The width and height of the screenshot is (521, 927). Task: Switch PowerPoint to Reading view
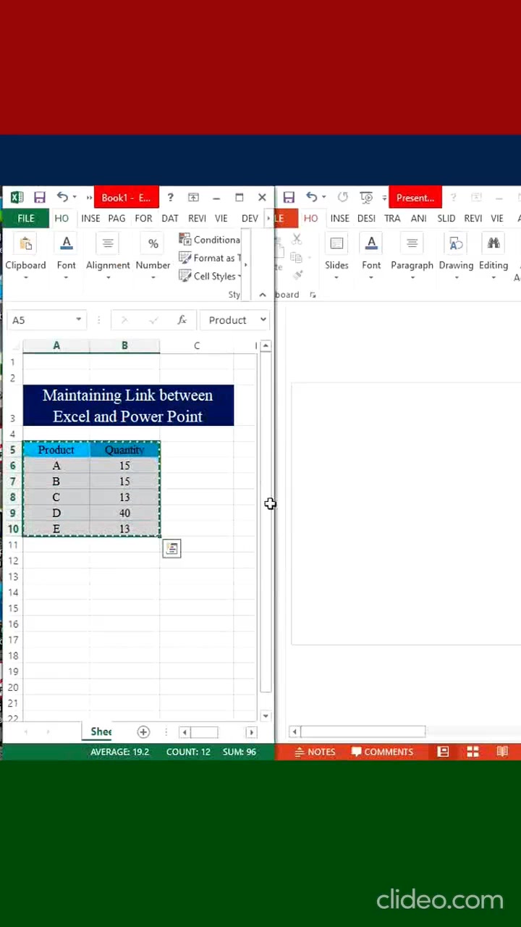click(x=502, y=752)
